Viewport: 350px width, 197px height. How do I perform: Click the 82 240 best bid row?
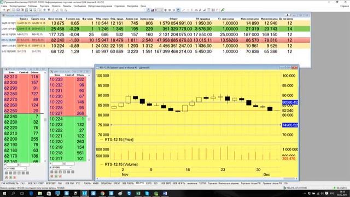(22, 117)
